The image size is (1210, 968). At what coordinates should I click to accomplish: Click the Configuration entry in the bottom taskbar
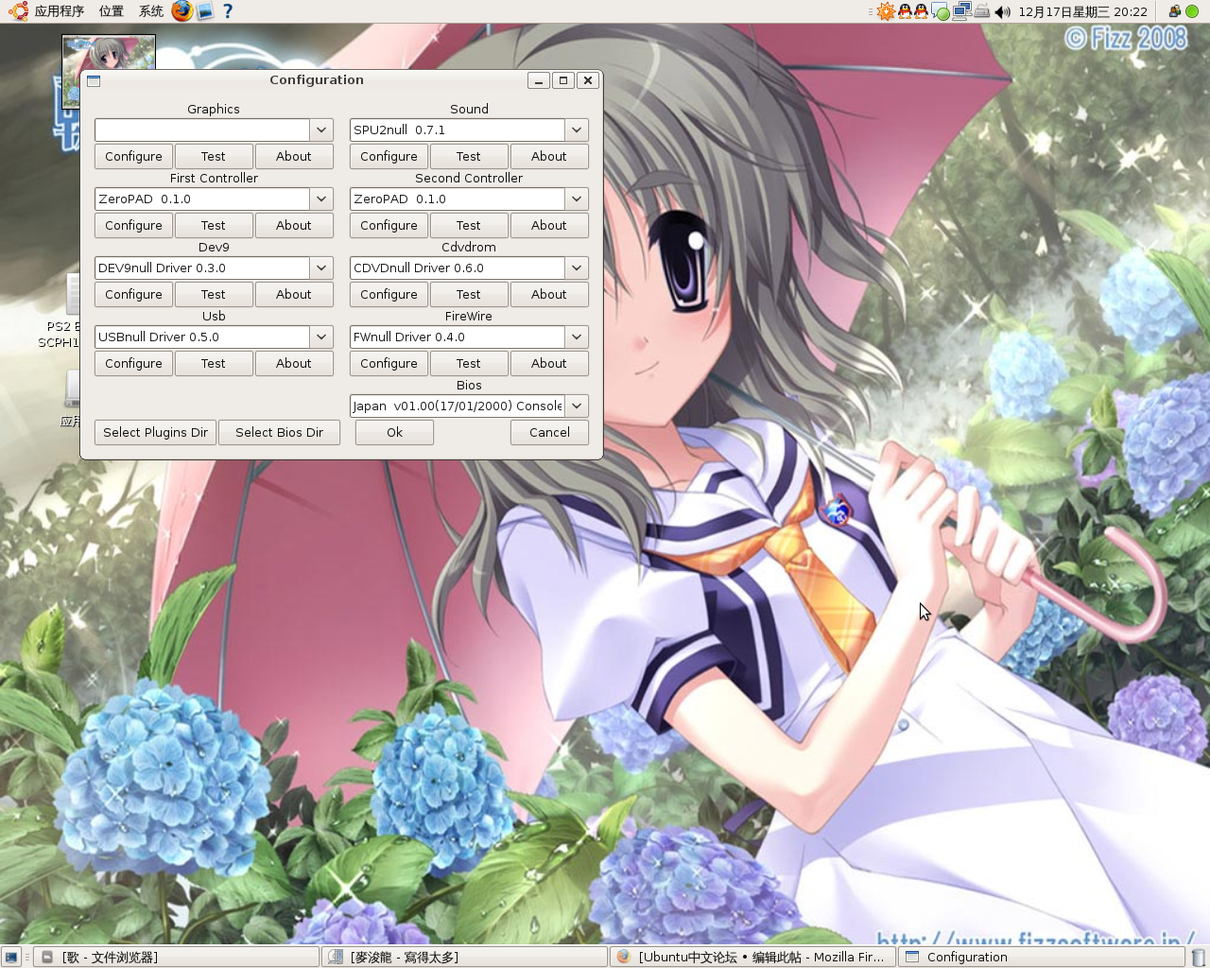click(x=1041, y=957)
